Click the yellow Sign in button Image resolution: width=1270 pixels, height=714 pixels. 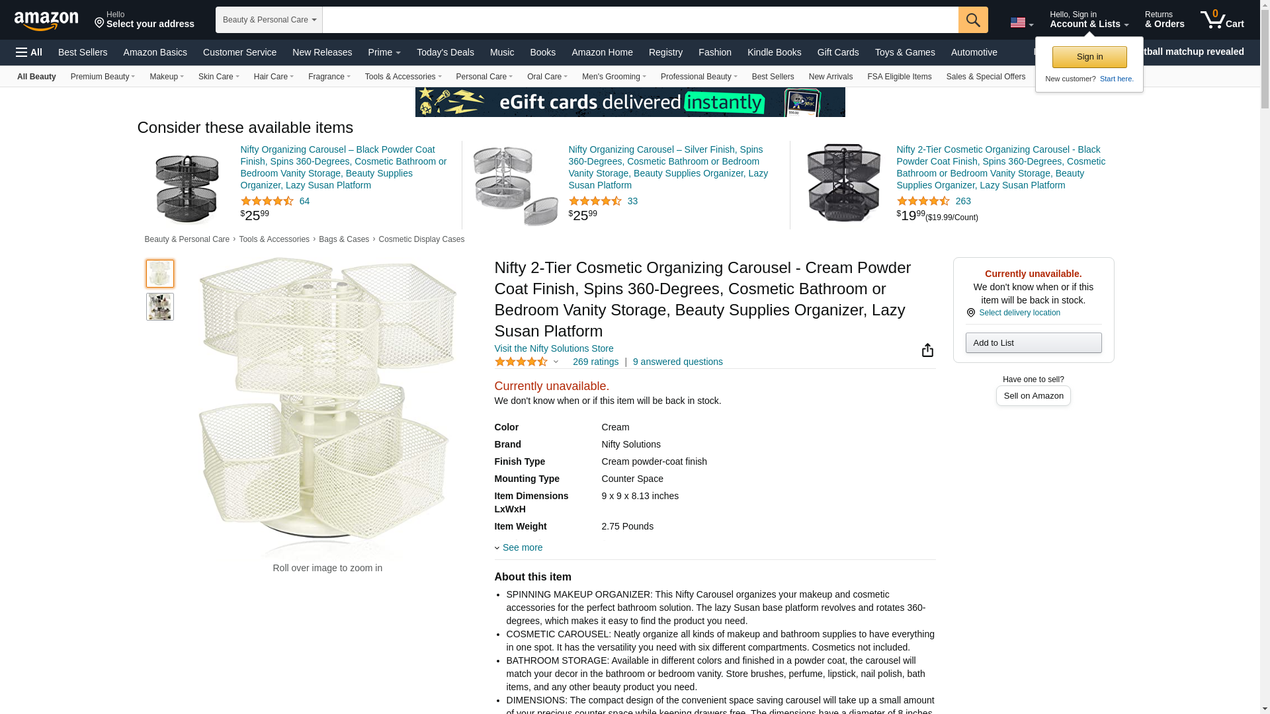point(1089,57)
